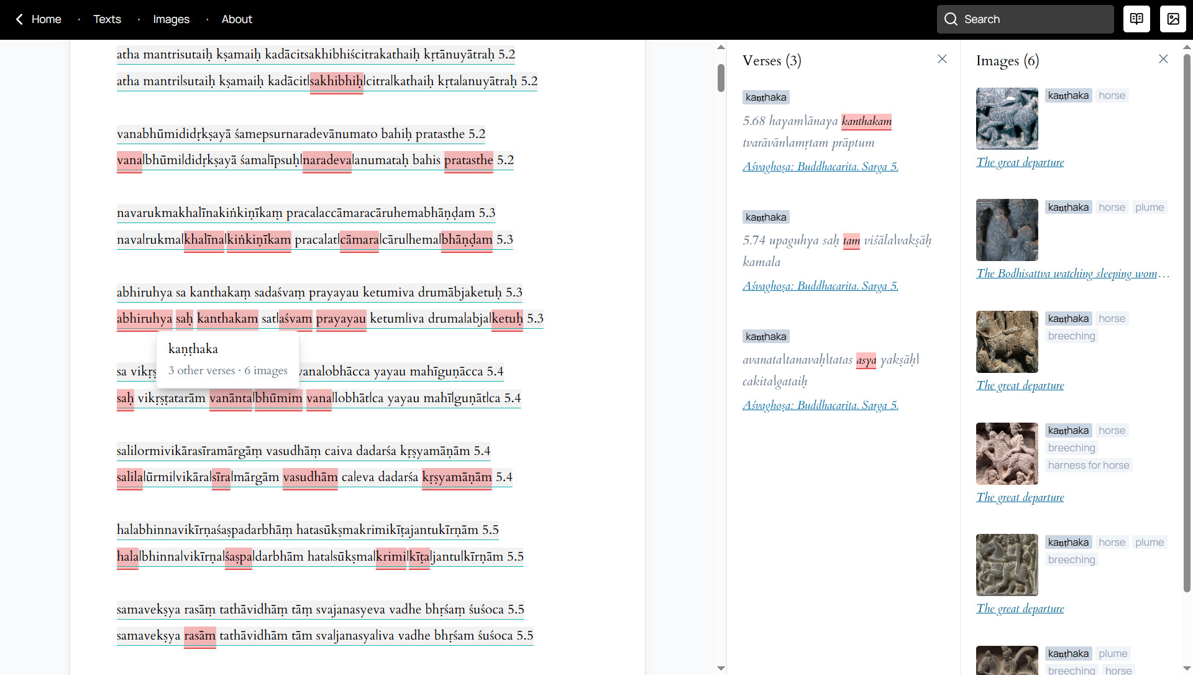Toggle the verses panel book icon

pos(1136,19)
